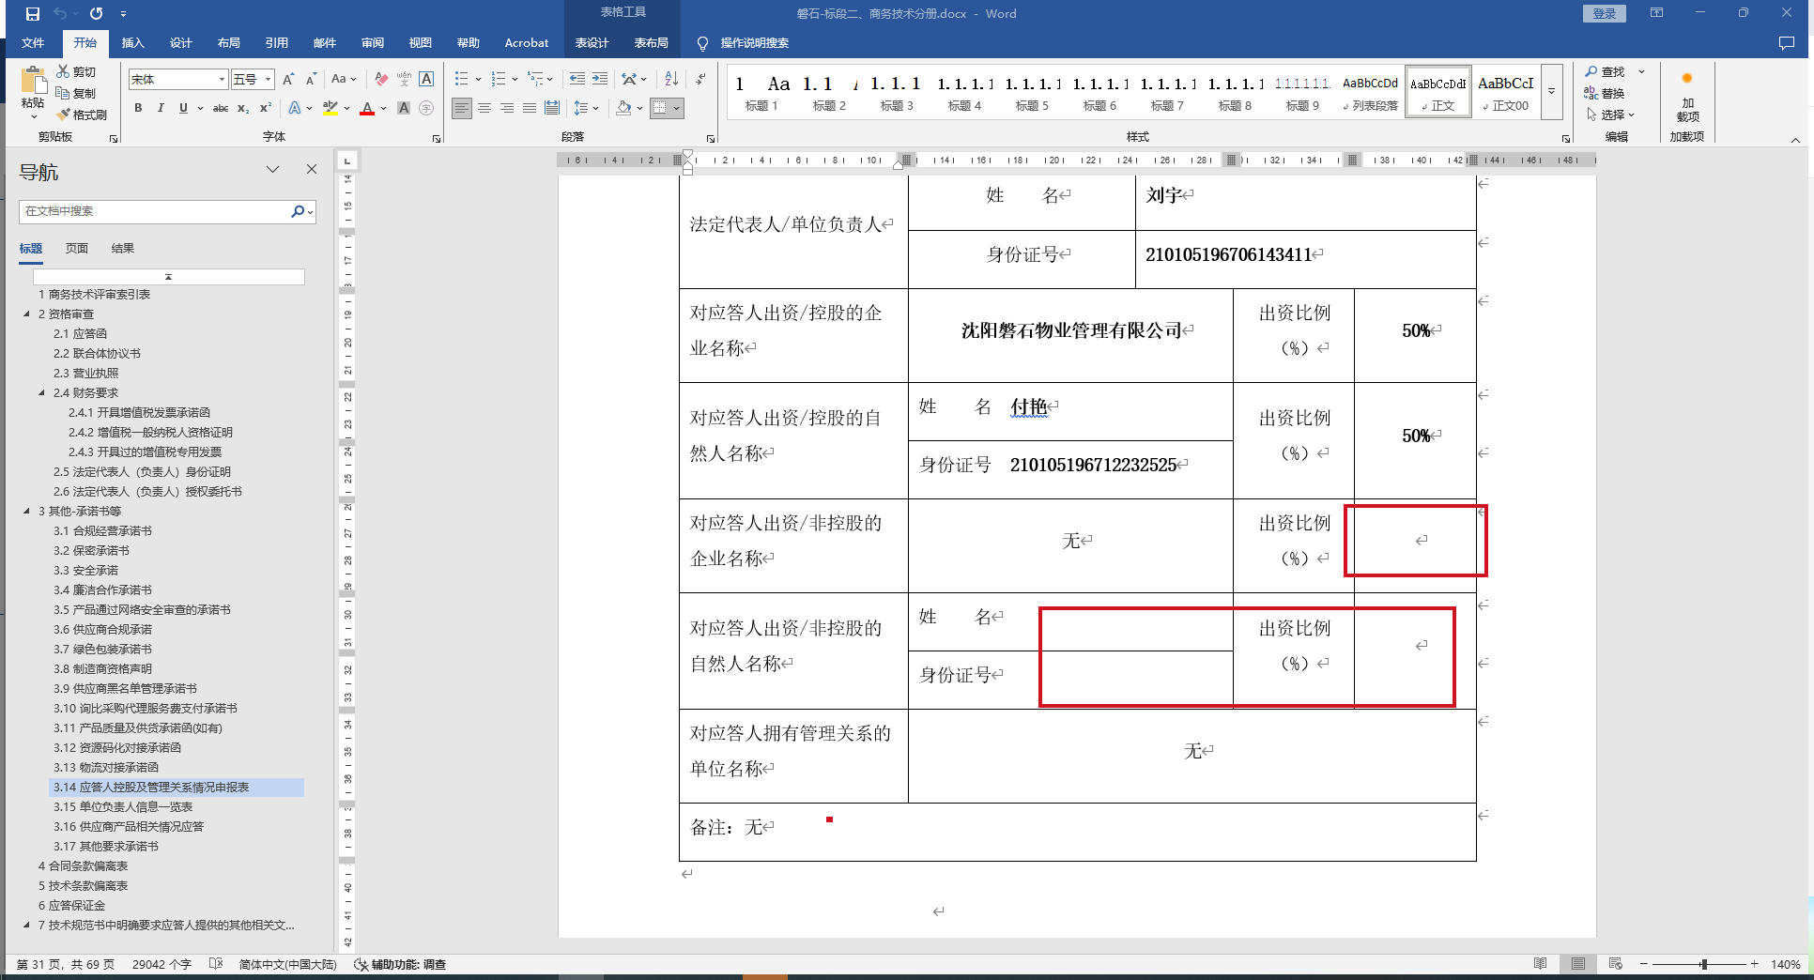The width and height of the screenshot is (1814, 980).
Task: Apply a character border
Action: (x=426, y=80)
